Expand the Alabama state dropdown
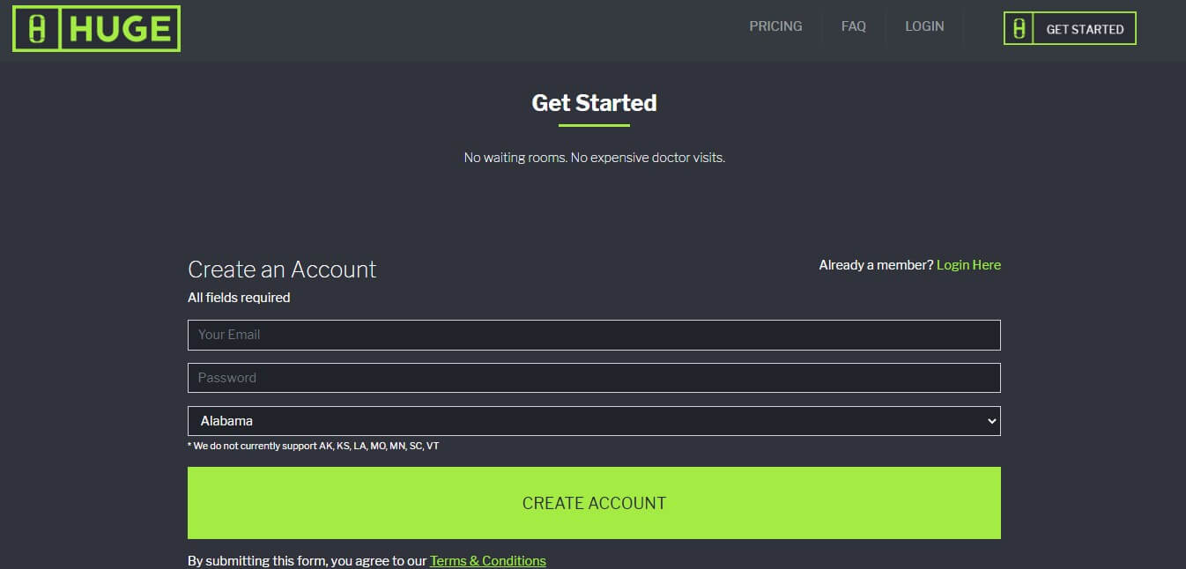Viewport: 1186px width, 569px height. (594, 421)
